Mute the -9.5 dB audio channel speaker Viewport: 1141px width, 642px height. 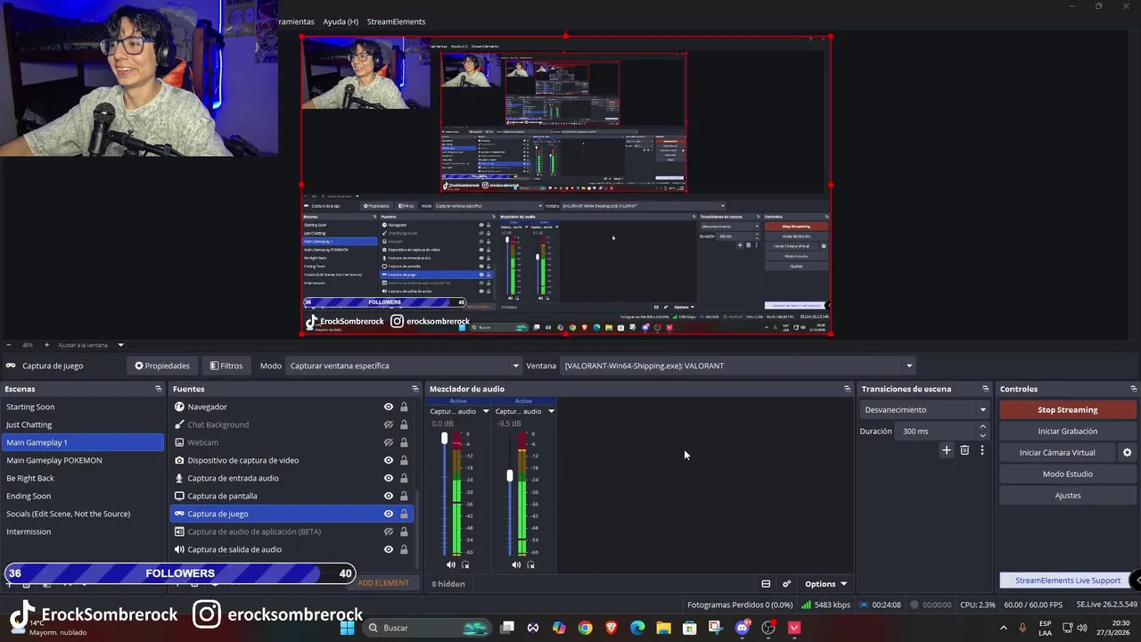point(516,564)
